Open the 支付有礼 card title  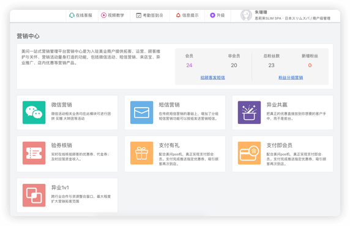click(169, 145)
